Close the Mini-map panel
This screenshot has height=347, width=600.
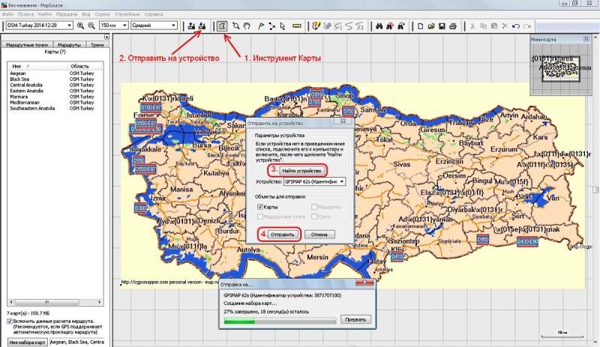[x=586, y=39]
